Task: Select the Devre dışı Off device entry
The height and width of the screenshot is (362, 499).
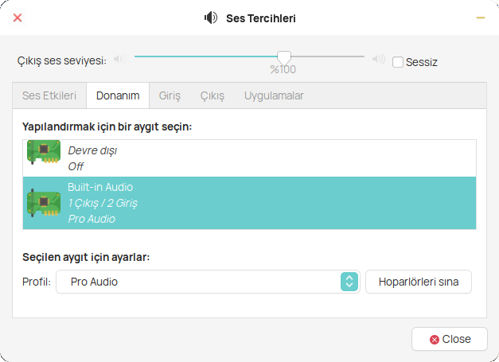Action: pos(250,158)
